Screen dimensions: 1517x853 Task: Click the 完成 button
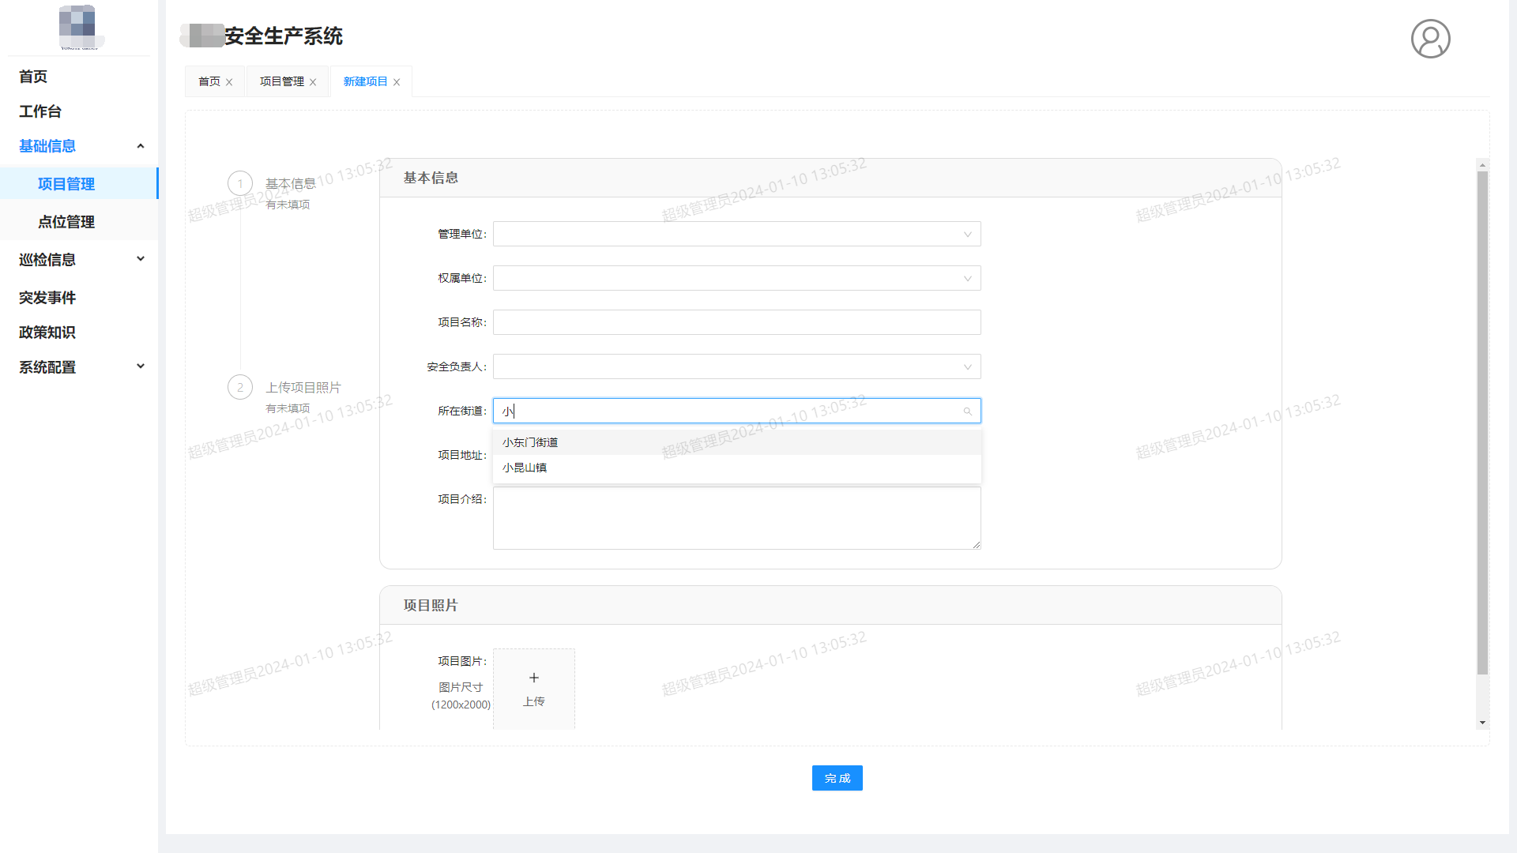(x=837, y=778)
